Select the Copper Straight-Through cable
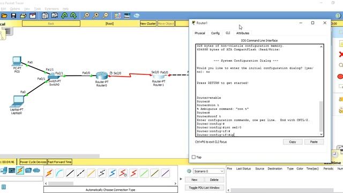The height and width of the screenshot is (193, 343). pos(70,173)
